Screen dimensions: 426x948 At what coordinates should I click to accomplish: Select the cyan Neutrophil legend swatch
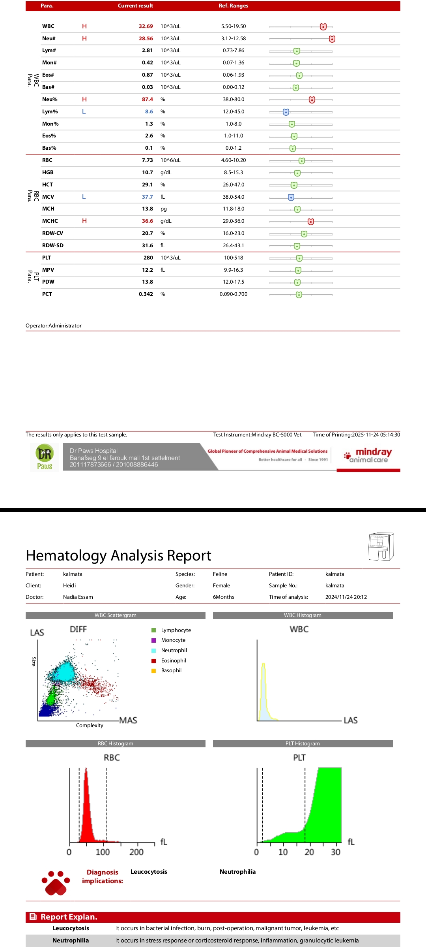[154, 651]
